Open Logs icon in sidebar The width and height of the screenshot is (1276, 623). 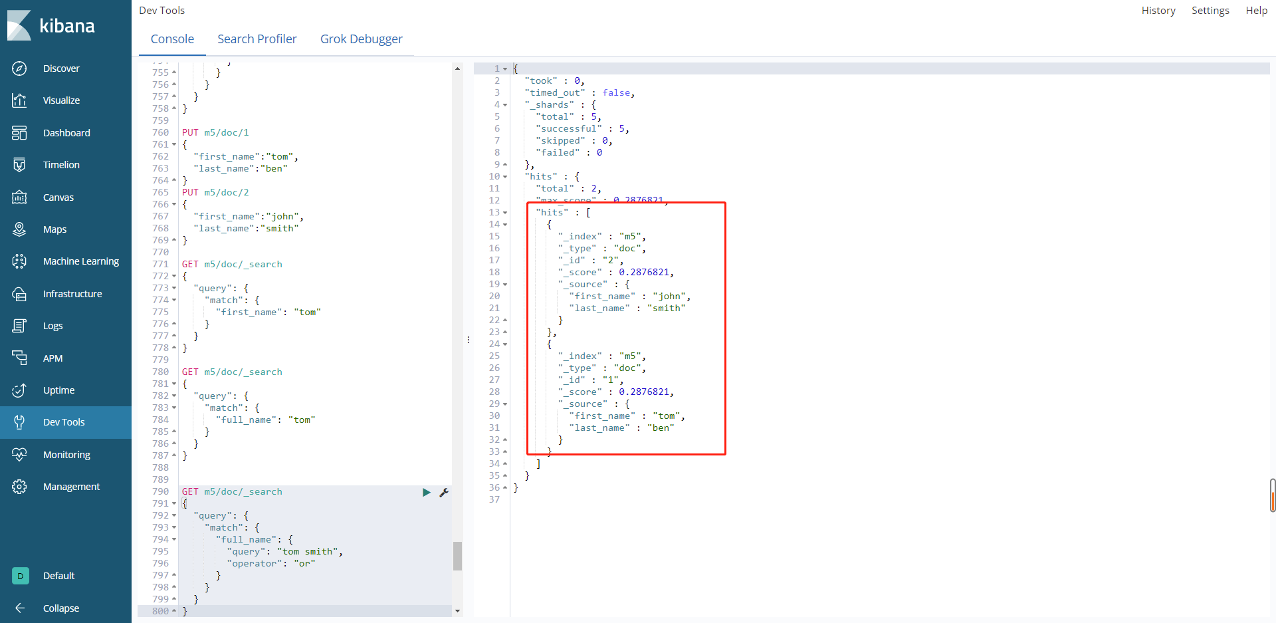coord(19,326)
